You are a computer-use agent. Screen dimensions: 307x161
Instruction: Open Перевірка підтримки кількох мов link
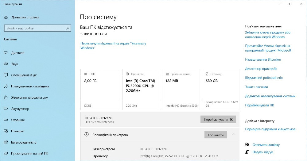pyautogui.click(x=270, y=129)
